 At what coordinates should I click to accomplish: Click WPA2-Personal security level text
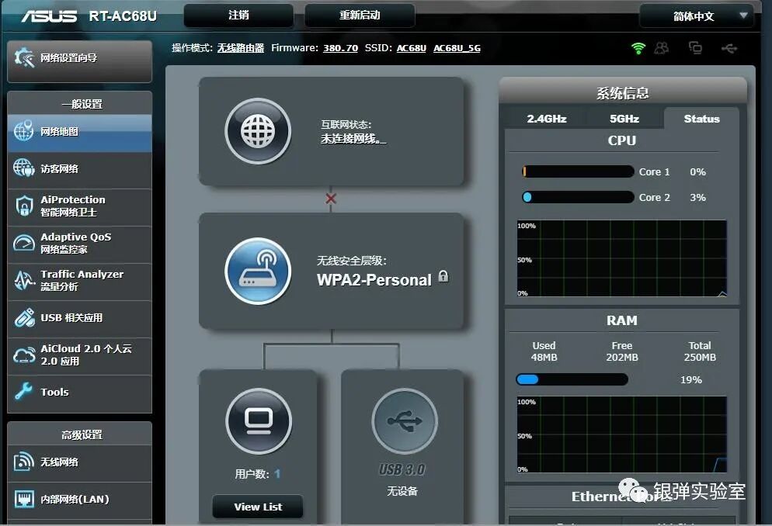tap(374, 280)
